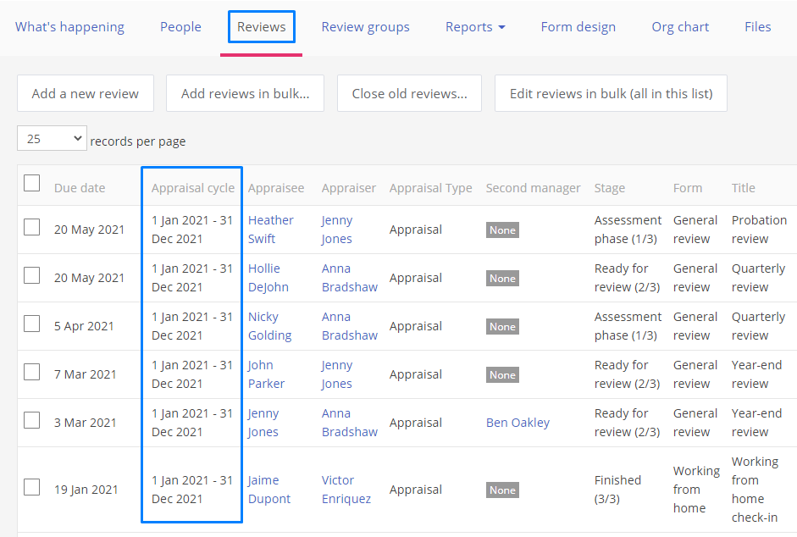Expand the Reports menu
Image resolution: width=797 pixels, height=537 pixels.
[475, 27]
